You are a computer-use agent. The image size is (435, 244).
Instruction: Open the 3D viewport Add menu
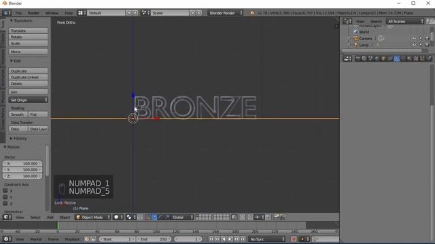50,218
